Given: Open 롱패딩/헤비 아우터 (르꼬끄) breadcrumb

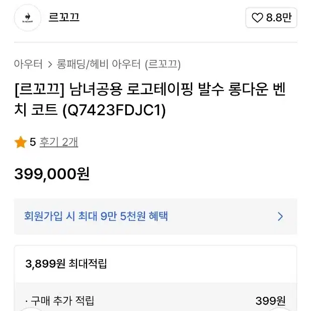Looking at the screenshot, I should tap(118, 64).
